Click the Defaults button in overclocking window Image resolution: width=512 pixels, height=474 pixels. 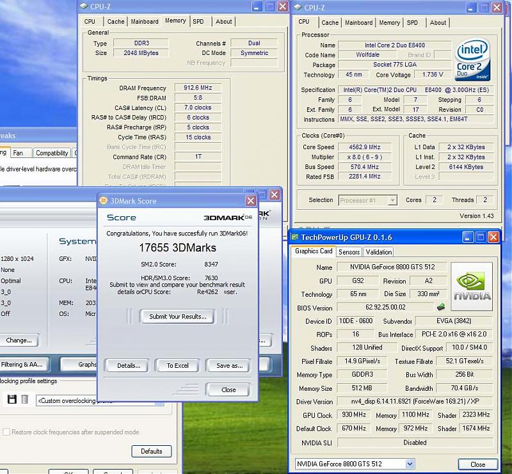coord(151,451)
